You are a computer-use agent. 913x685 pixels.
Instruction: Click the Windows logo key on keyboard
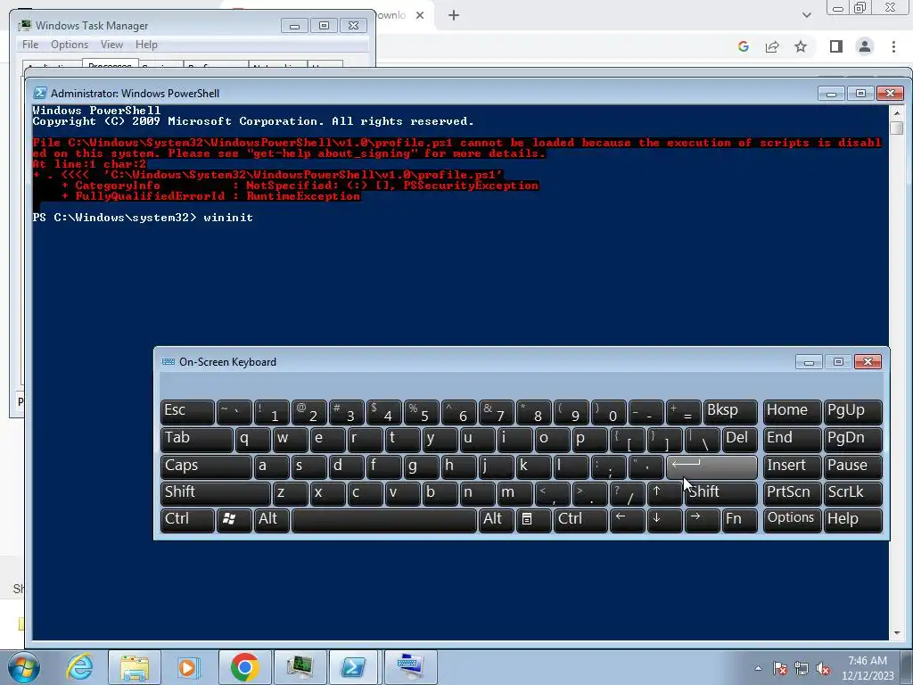[x=234, y=520]
